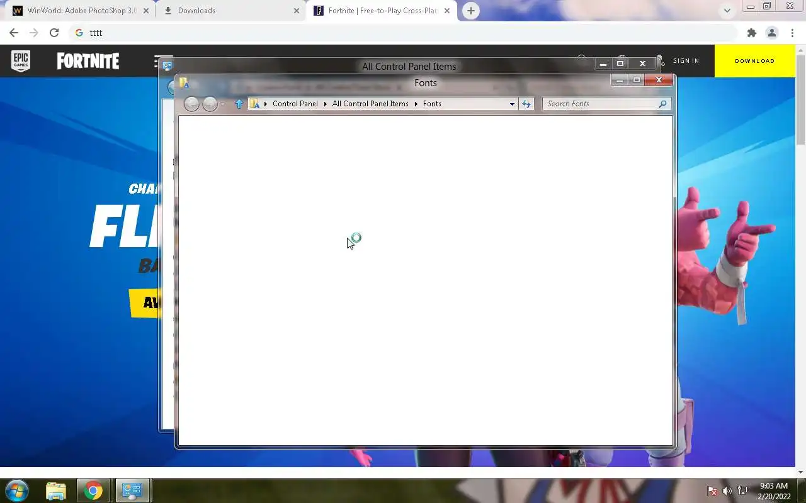Click the taskbar clock showing 9:03 AM

coord(774,491)
